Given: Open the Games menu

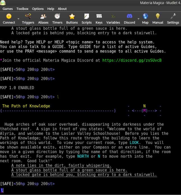Looking at the screenshot, I should (8, 9).
